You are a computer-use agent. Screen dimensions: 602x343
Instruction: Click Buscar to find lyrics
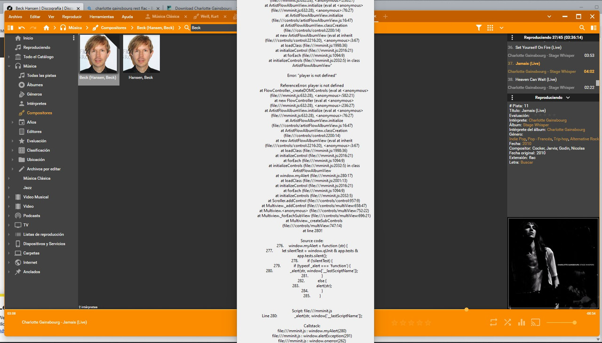point(527,162)
